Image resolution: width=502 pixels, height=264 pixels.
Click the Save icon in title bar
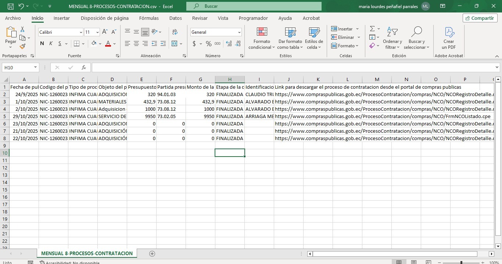[11, 6]
